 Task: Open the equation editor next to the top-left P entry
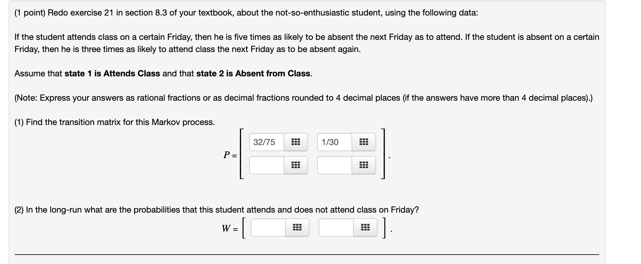pos(296,141)
